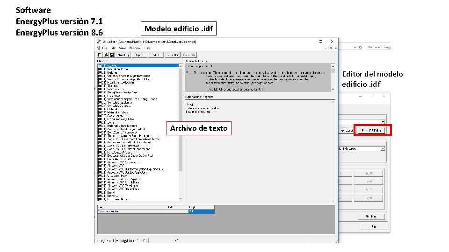This screenshot has width=449, height=252.
Task: Click the New Obj toolbar button
Action: coord(123,55)
